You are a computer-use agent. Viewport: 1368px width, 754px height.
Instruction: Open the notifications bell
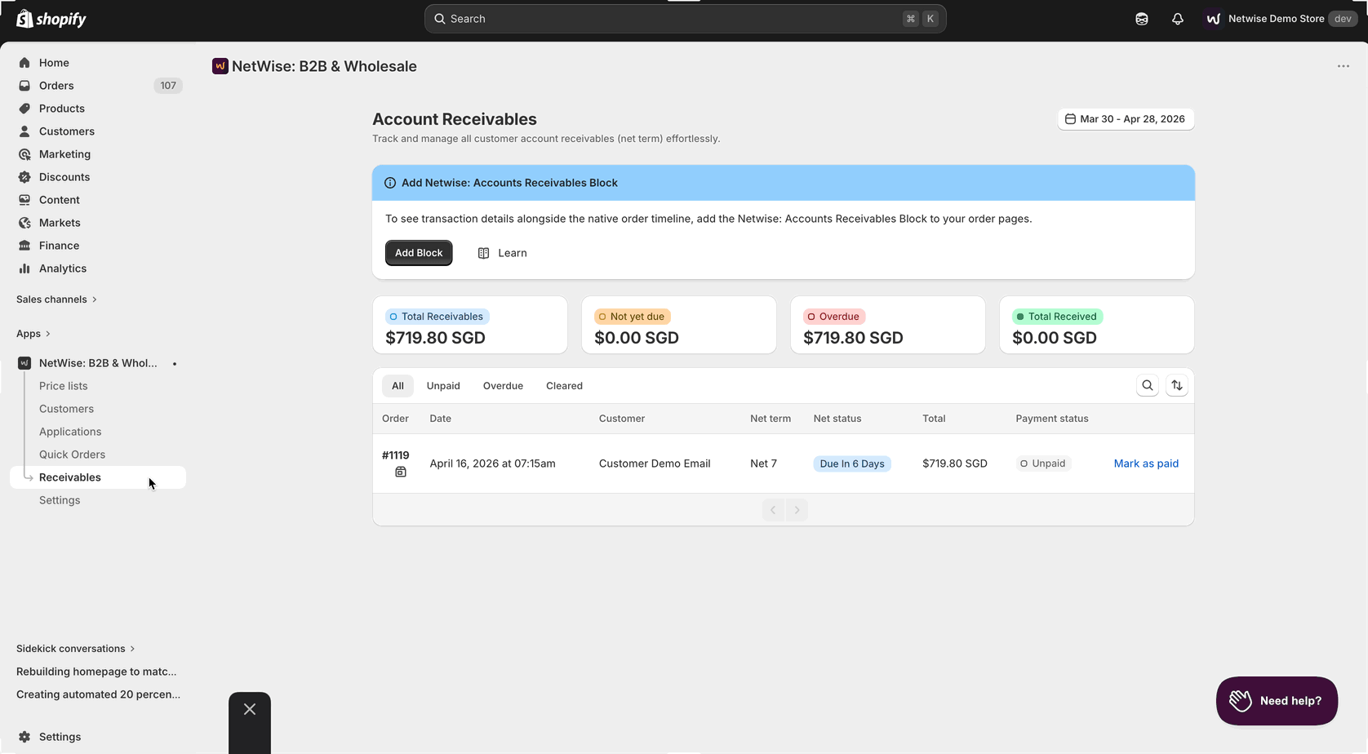pyautogui.click(x=1178, y=19)
